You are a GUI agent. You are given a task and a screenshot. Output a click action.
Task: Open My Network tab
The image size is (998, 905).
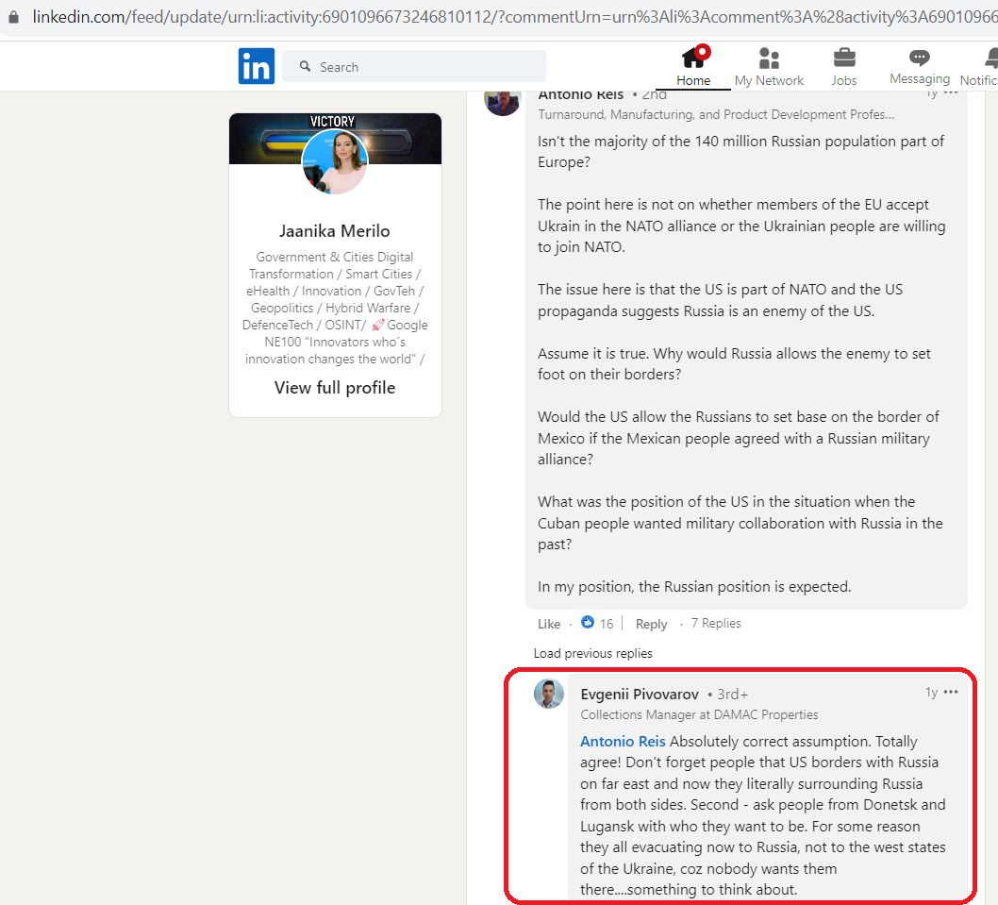pos(769,66)
